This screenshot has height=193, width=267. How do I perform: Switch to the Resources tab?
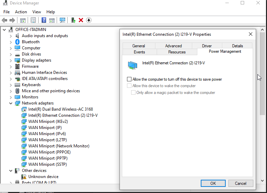coord(177,52)
